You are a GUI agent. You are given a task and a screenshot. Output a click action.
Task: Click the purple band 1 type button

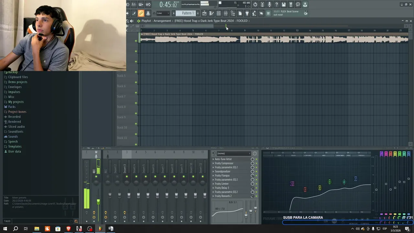coord(382,154)
